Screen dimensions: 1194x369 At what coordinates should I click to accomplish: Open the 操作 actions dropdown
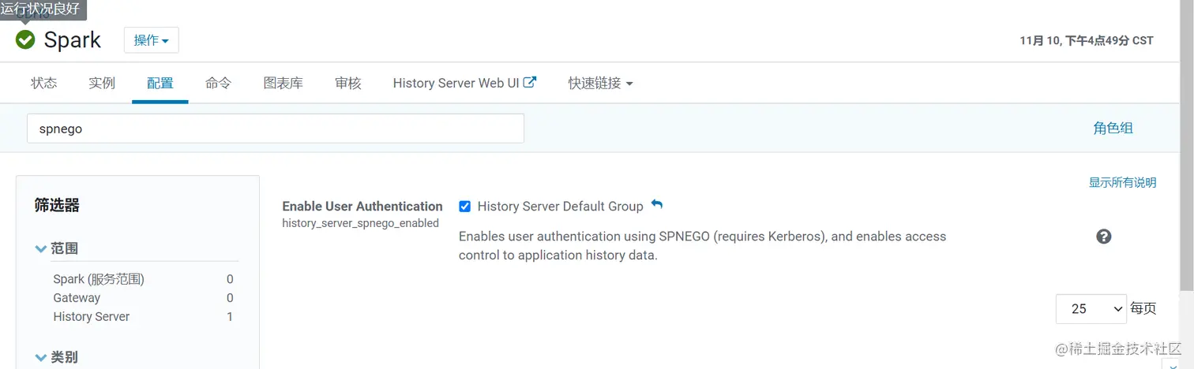[151, 40]
